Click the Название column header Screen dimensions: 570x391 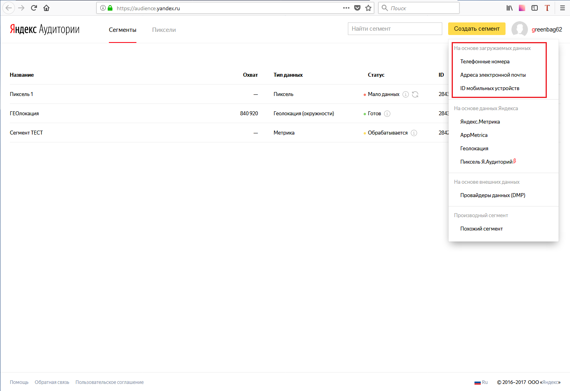(22, 75)
